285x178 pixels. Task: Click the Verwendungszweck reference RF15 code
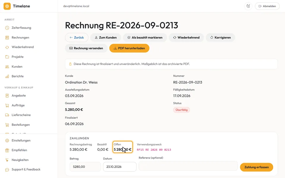[154, 150]
